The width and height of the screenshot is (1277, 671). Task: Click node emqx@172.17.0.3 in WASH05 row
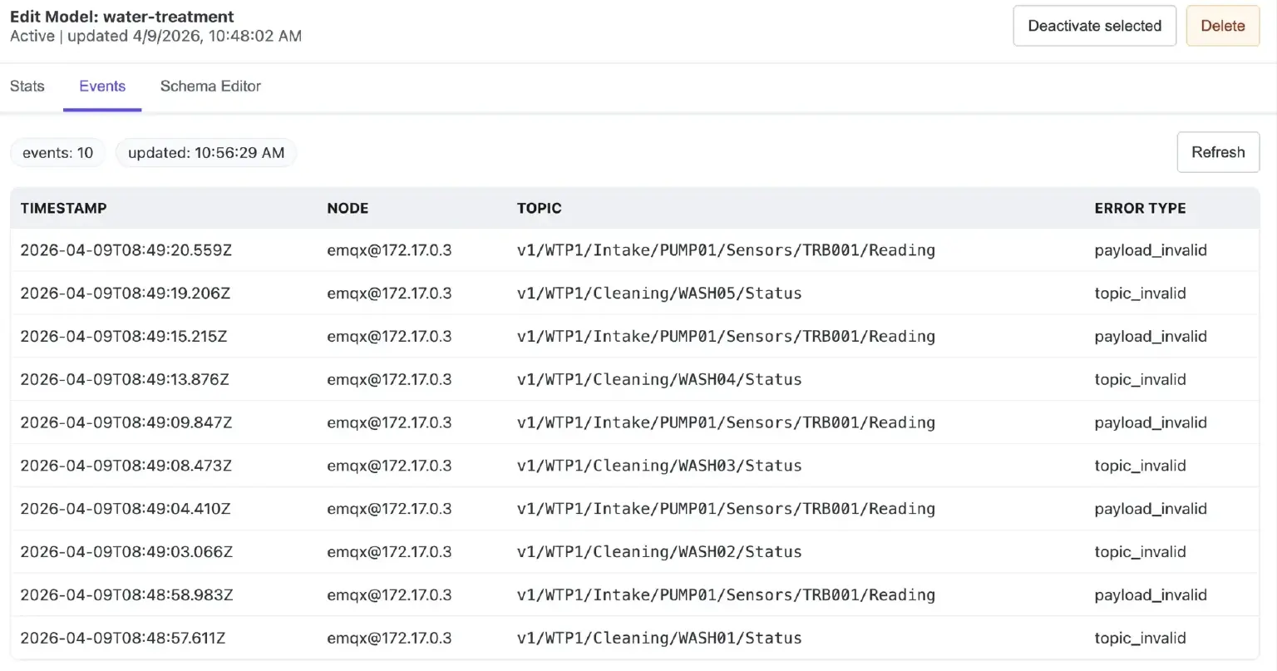pyautogui.click(x=389, y=294)
